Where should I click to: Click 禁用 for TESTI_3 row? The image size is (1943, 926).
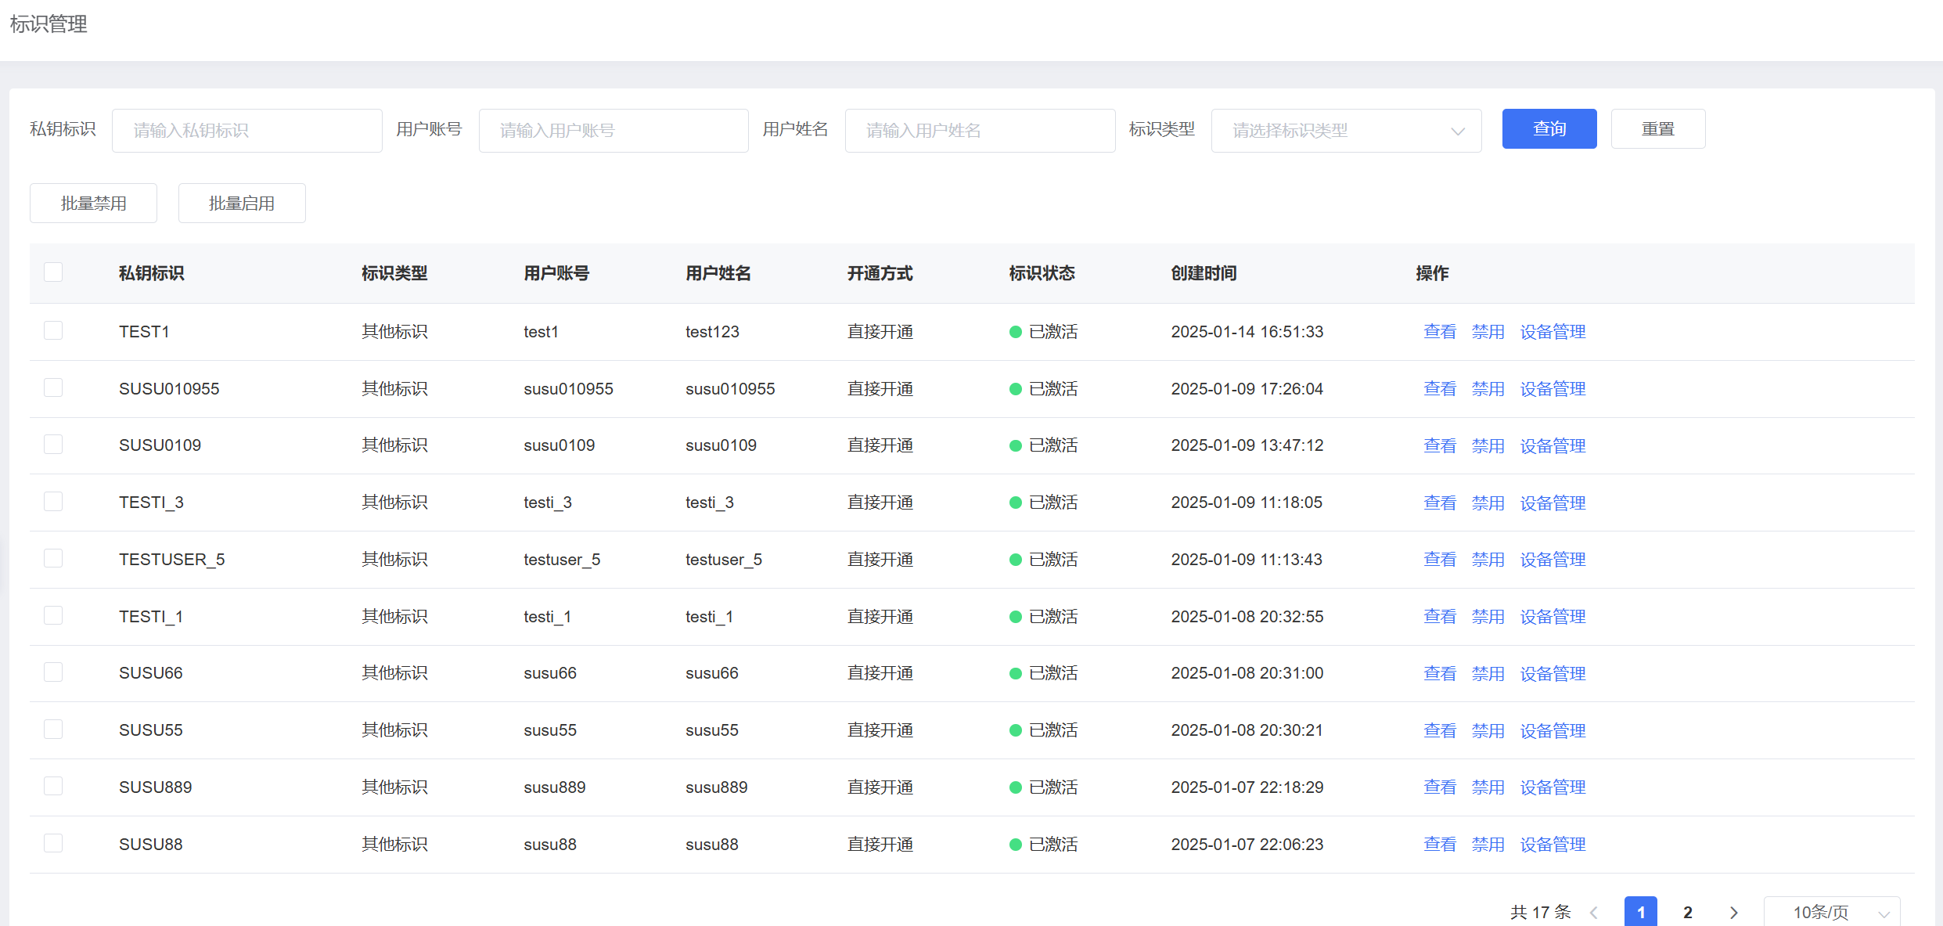1488,503
